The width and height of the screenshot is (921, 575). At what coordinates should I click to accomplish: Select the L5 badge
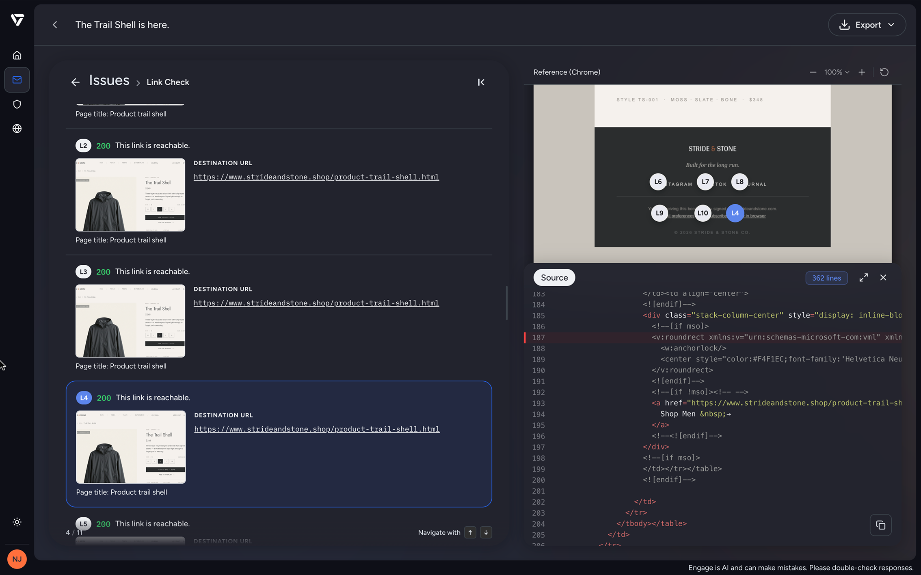click(x=83, y=524)
